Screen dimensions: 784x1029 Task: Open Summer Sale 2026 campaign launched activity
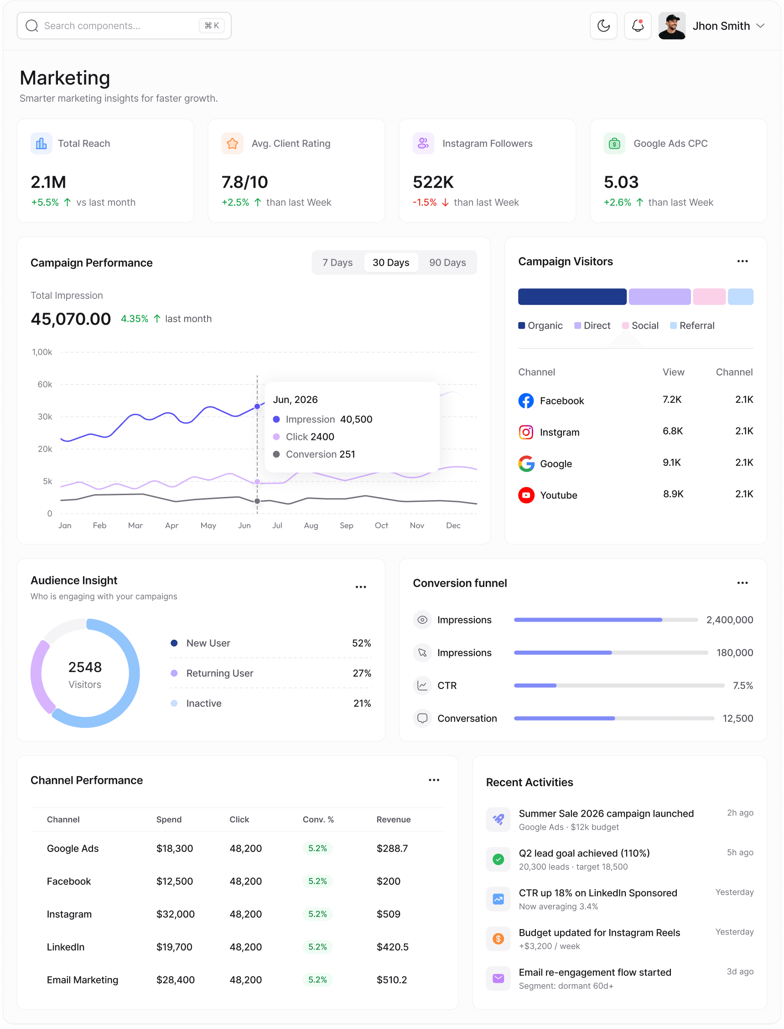[620, 820]
